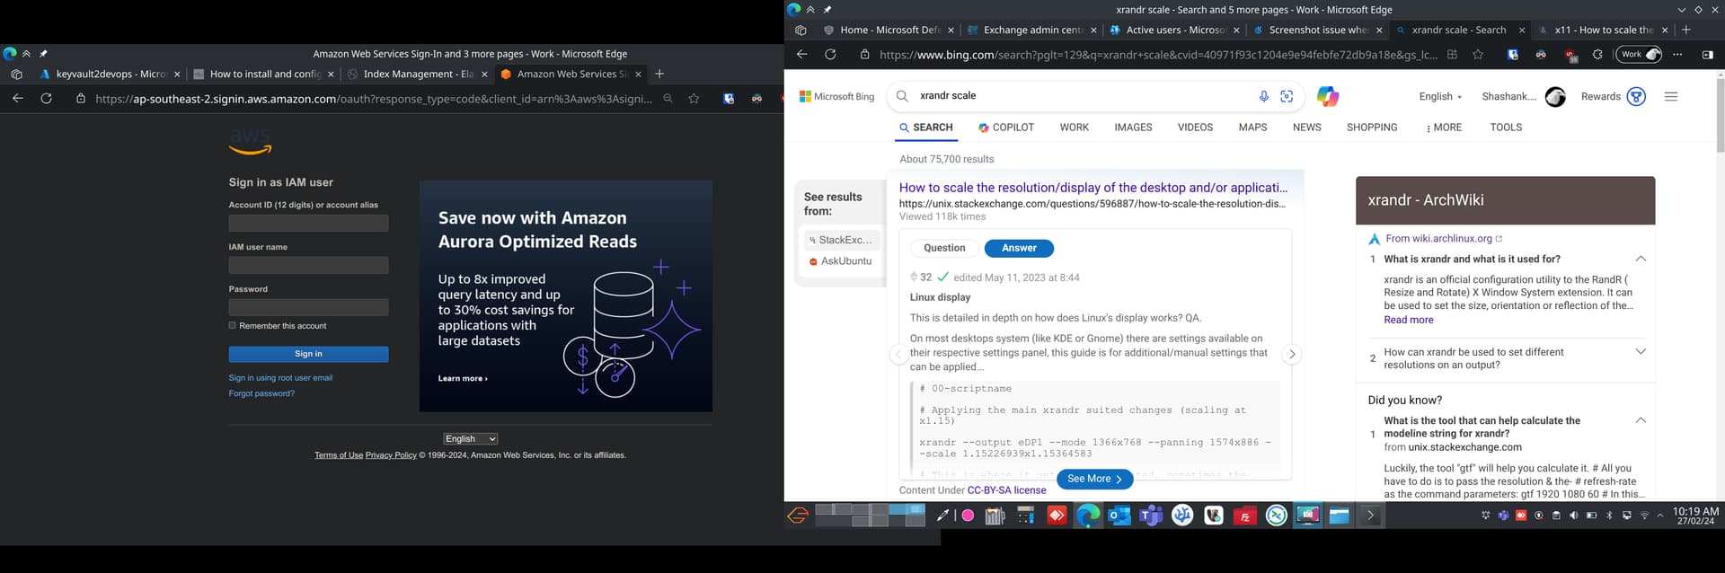This screenshot has width=1725, height=573.
Task: Select Answer toggle in StackExchange result
Action: [x=1019, y=248]
